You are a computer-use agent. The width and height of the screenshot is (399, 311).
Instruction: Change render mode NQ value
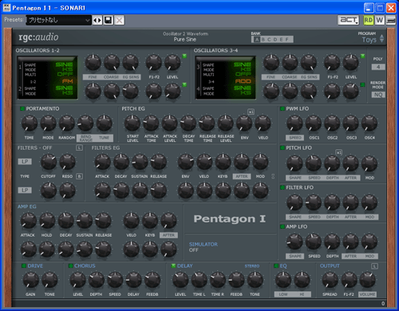(378, 95)
